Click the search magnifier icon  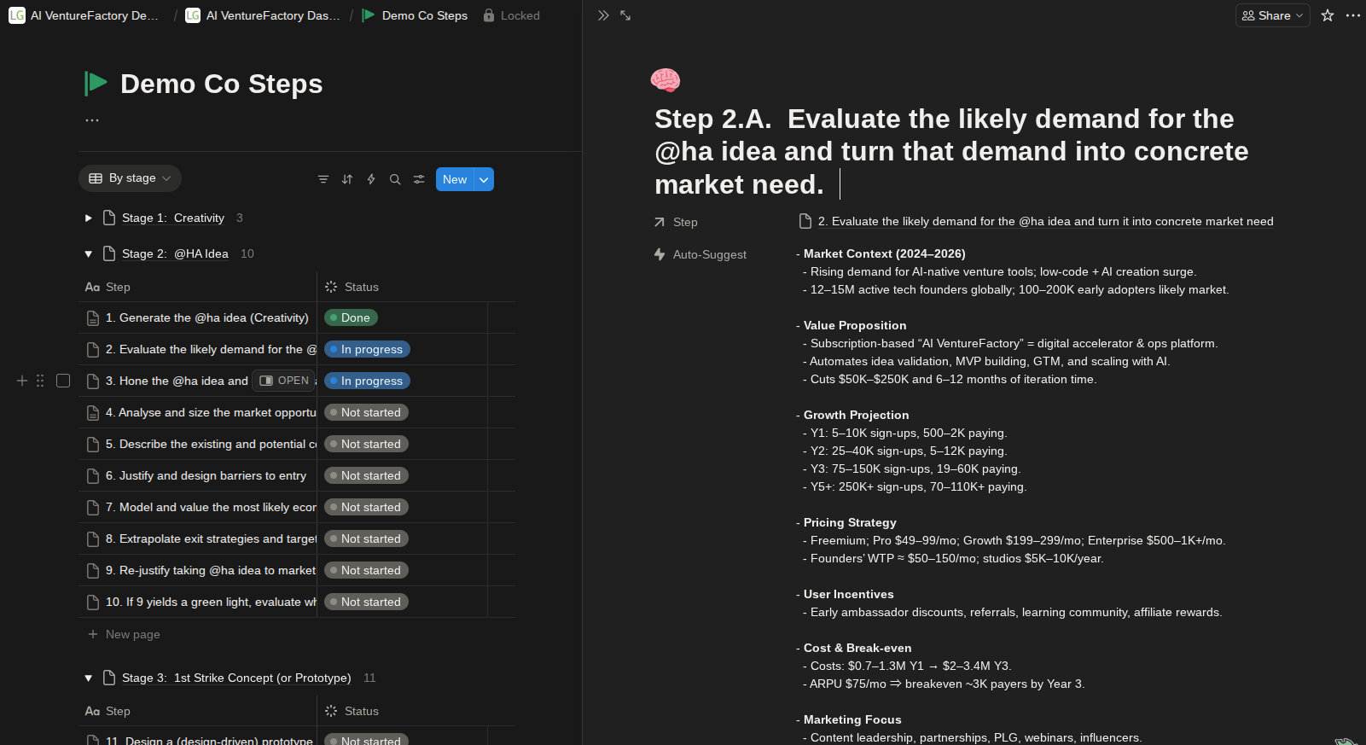pos(395,179)
